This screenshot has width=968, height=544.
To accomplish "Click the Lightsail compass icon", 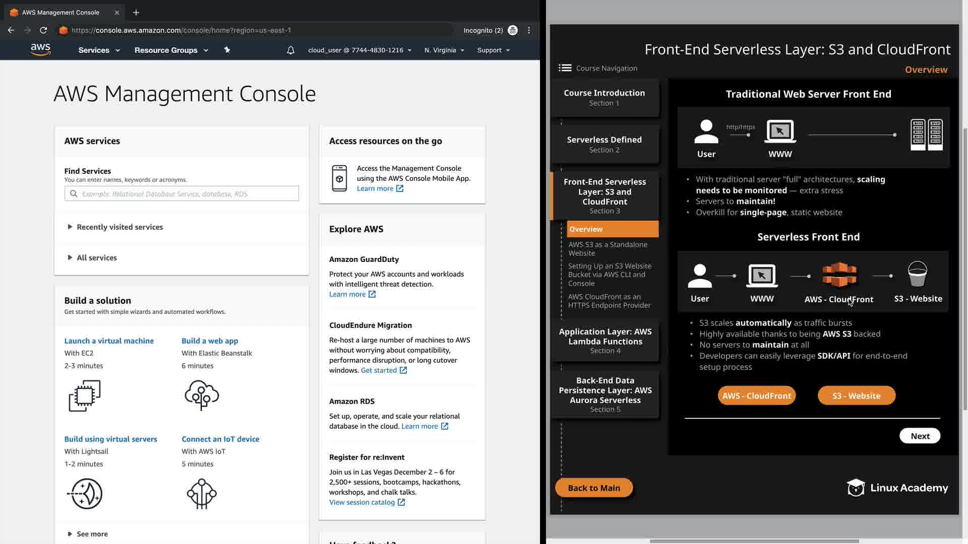I will pos(85,494).
